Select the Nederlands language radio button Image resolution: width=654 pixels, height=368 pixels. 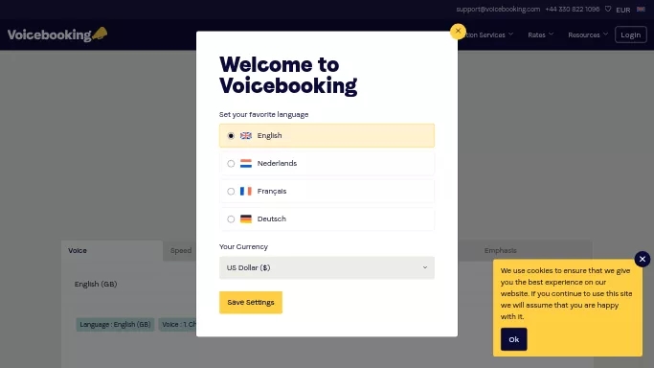coord(231,164)
